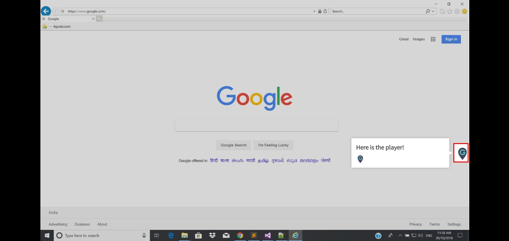Open Dropbox from the taskbar
The height and width of the screenshot is (241, 509).
pyautogui.click(x=212, y=235)
